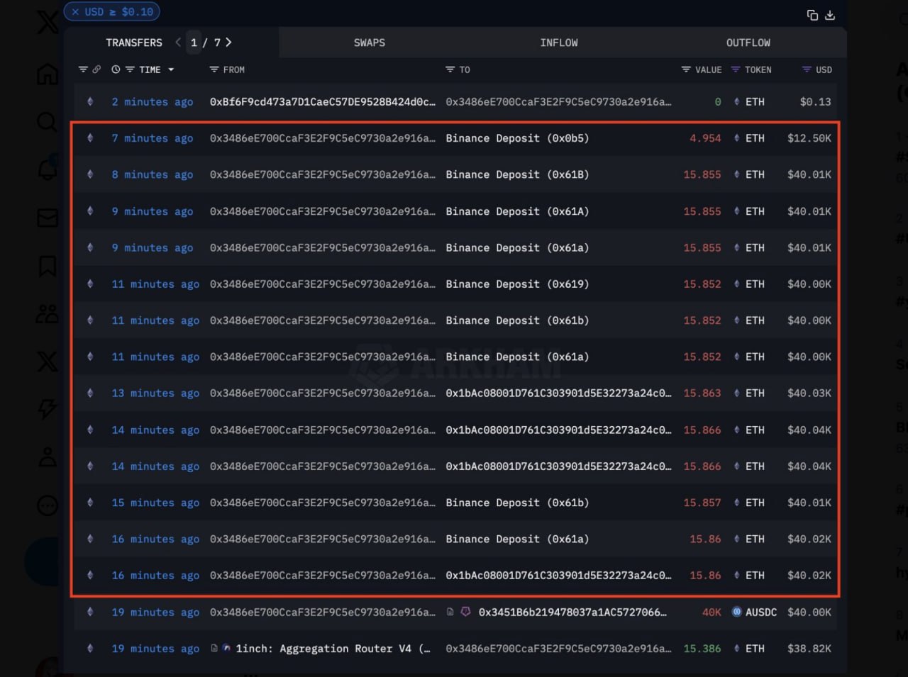
Task: Click the chain link icon in the table header
Action: point(96,69)
